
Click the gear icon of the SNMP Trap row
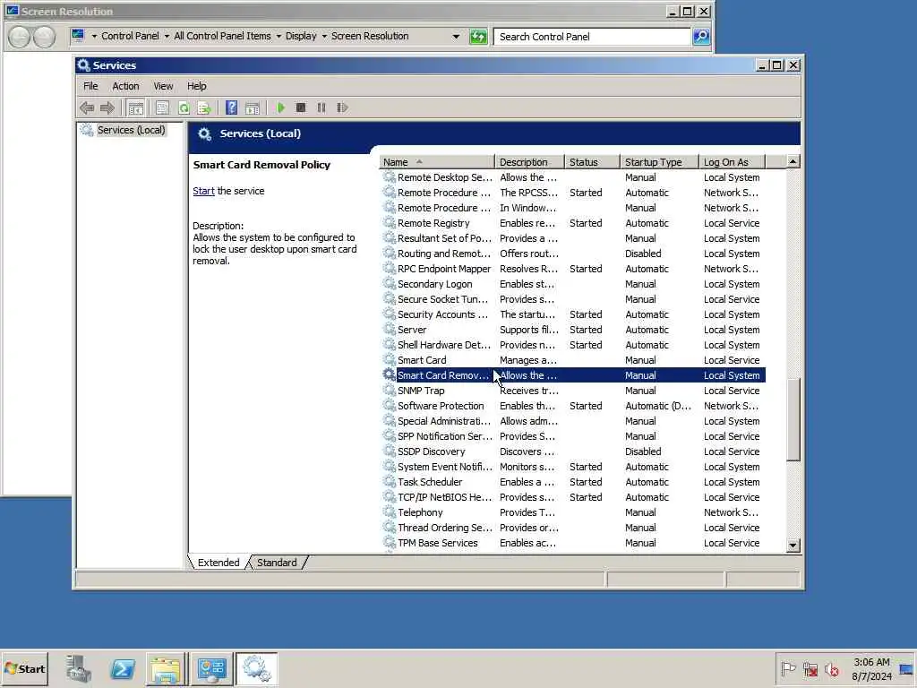(x=389, y=391)
